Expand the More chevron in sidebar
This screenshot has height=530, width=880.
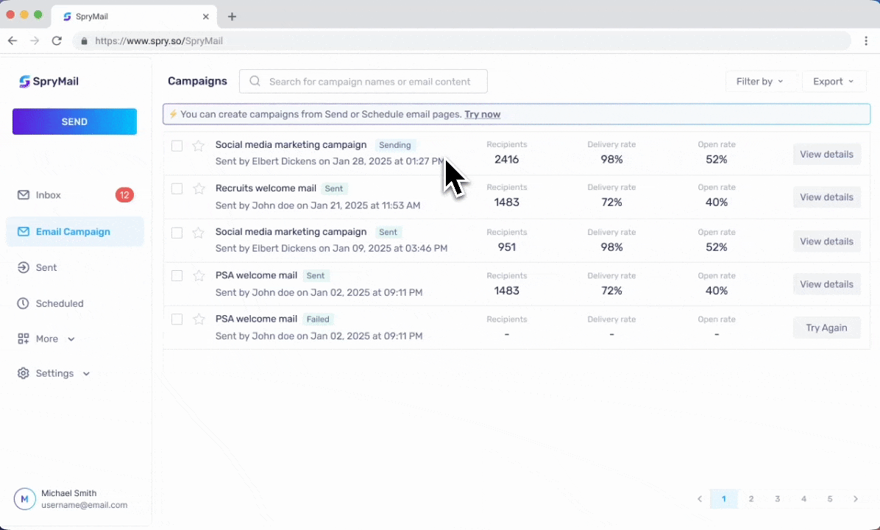[71, 339]
